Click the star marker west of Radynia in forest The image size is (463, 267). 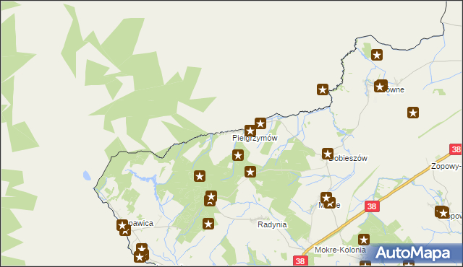(x=208, y=224)
